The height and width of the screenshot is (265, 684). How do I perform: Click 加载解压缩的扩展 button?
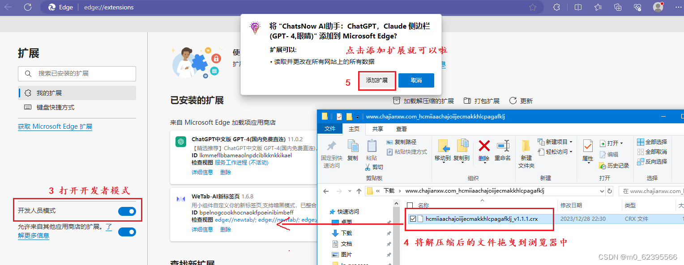[x=423, y=101]
